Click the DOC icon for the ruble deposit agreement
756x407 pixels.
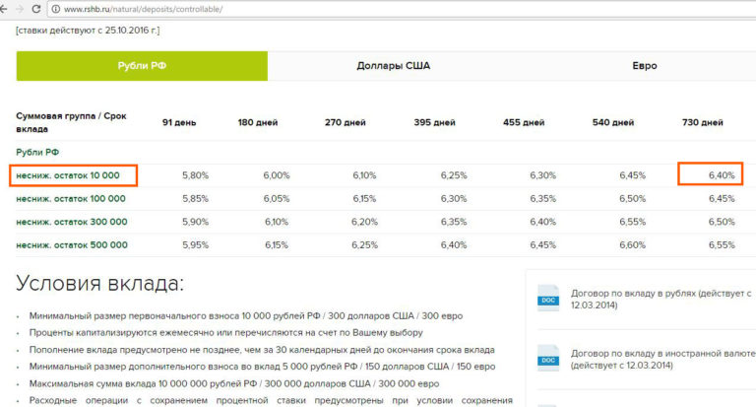pyautogui.click(x=547, y=301)
